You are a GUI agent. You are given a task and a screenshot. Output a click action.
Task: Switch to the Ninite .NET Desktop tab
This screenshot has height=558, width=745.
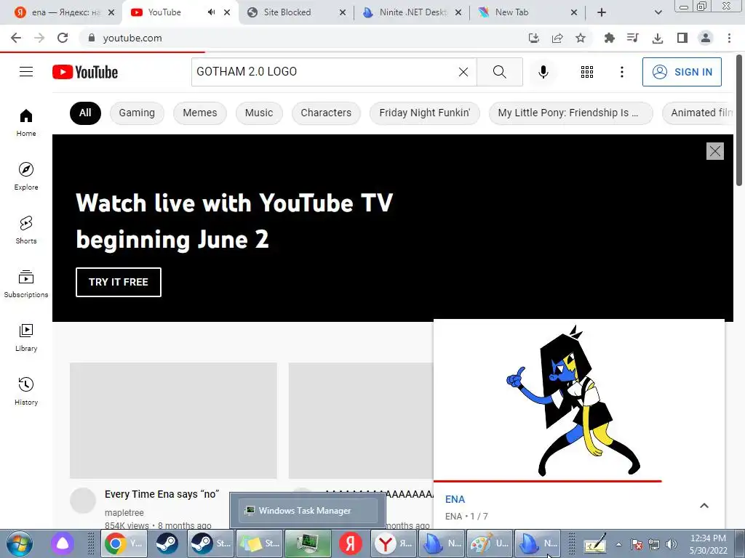pyautogui.click(x=412, y=12)
